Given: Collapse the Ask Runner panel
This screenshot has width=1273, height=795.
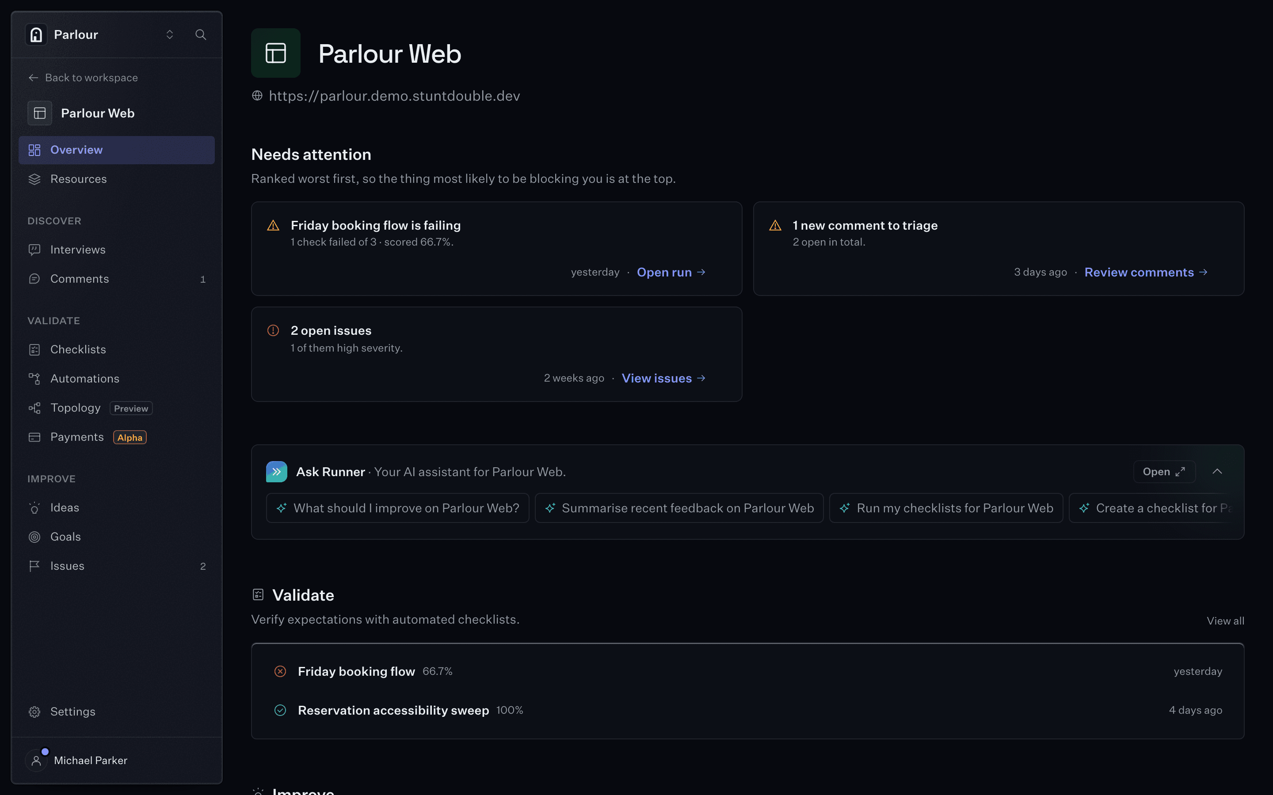Looking at the screenshot, I should coord(1217,472).
